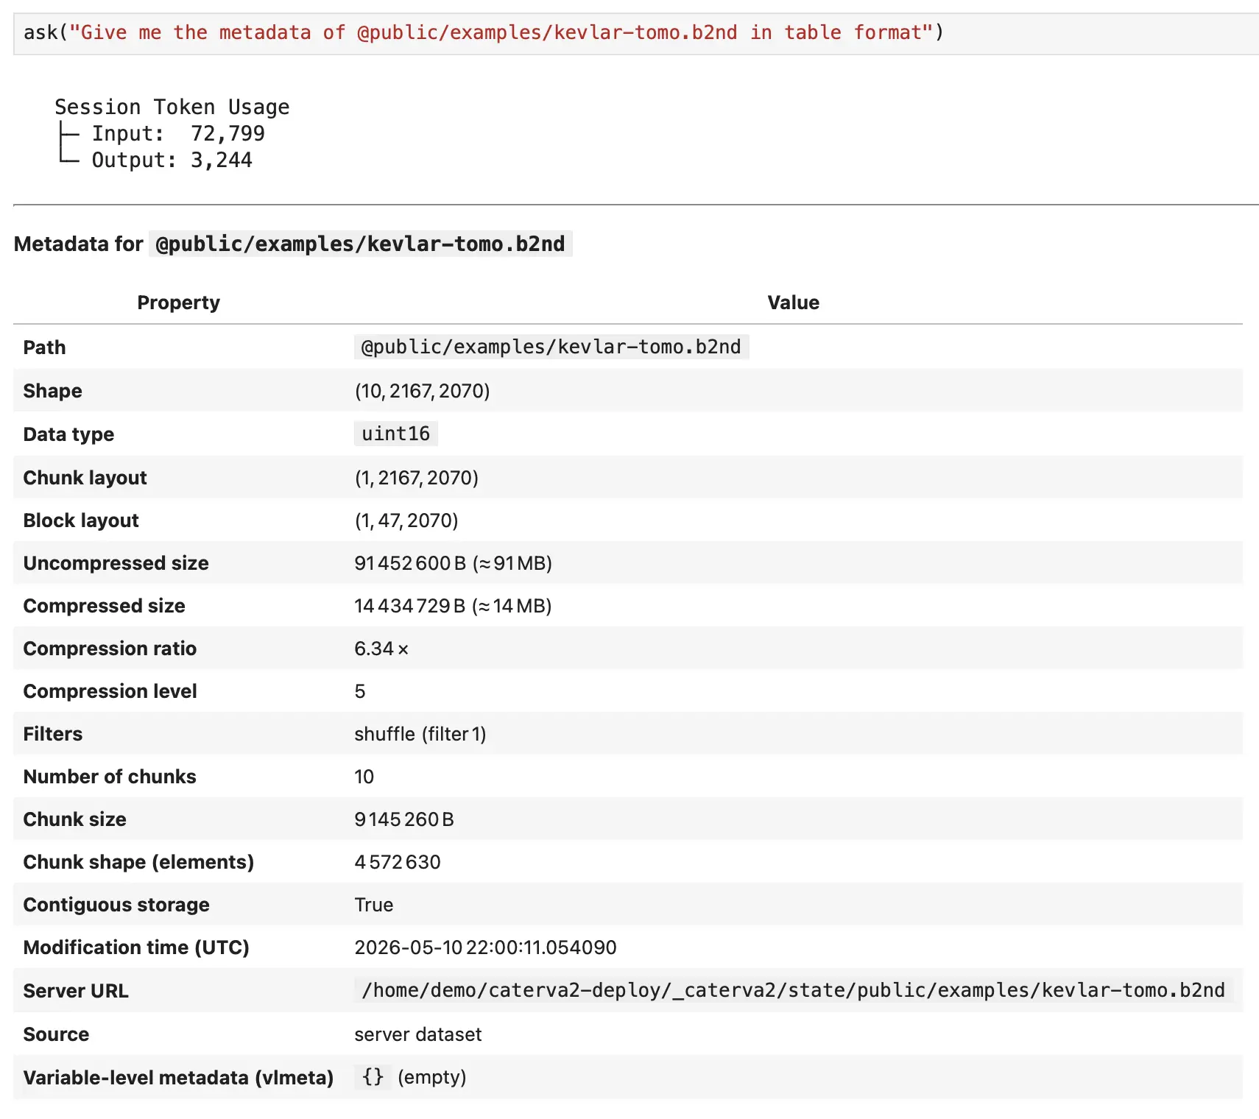Click the 'Value' column header
Image resolution: width=1259 pixels, height=1119 pixels.
pyautogui.click(x=794, y=303)
